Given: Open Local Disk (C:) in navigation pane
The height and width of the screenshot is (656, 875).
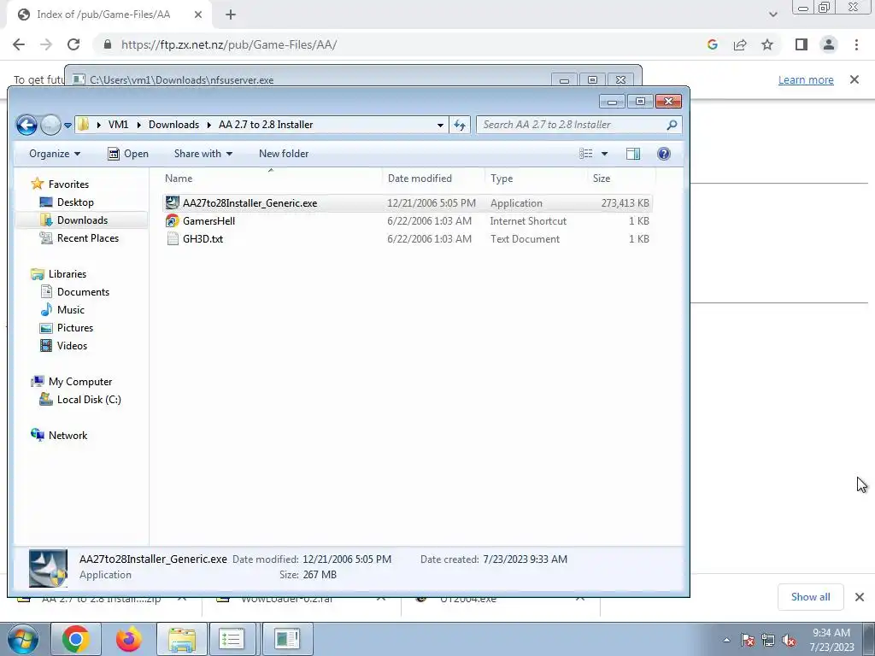Looking at the screenshot, I should pos(89,400).
